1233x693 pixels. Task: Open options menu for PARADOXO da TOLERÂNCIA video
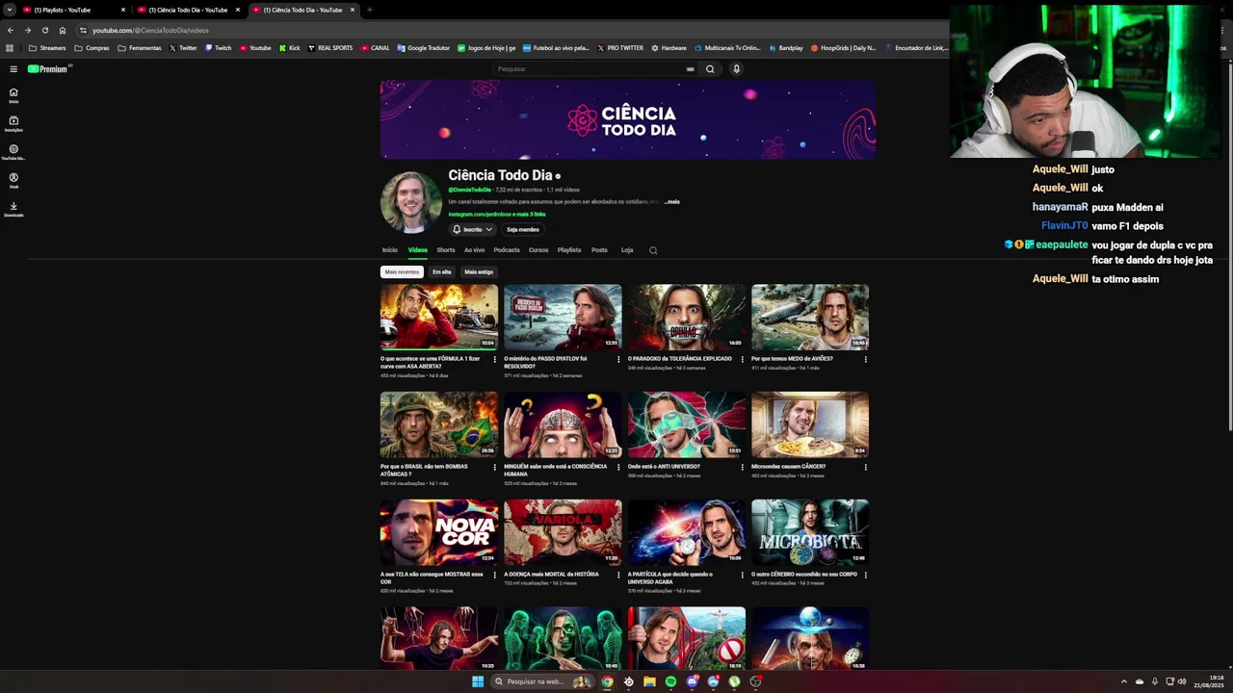point(743,359)
